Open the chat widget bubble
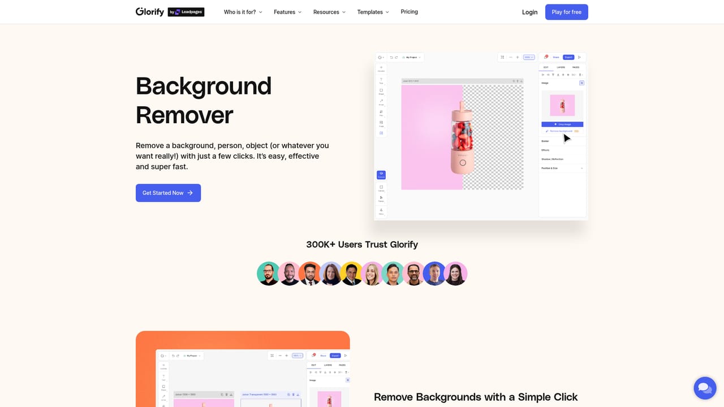724x407 pixels. (705, 388)
